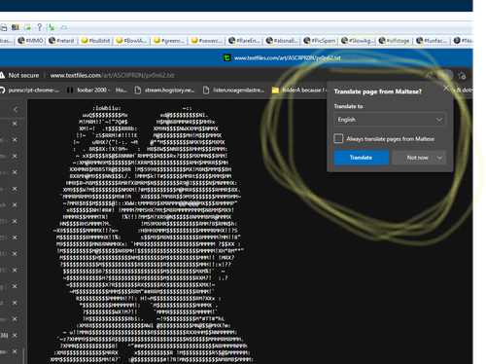Close the vertical tab ending in '36)'
Image resolution: width=486 pixels, height=364 pixels.
click(x=15, y=335)
